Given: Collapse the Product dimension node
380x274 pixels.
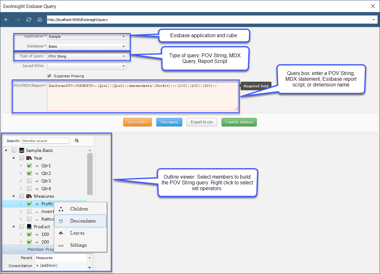Looking at the screenshot, I should (14, 226).
